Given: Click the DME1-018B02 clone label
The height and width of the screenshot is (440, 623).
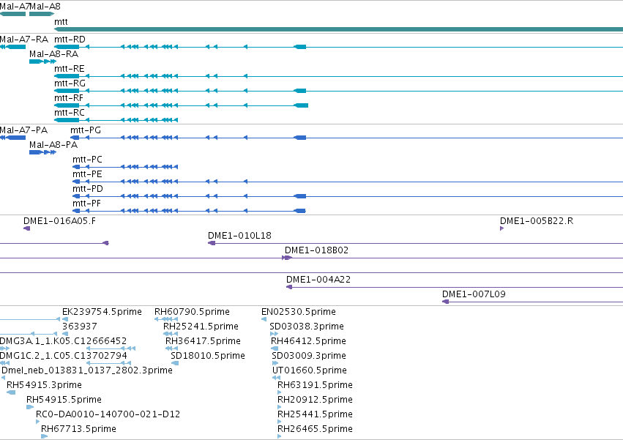Looking at the screenshot, I should (317, 250).
